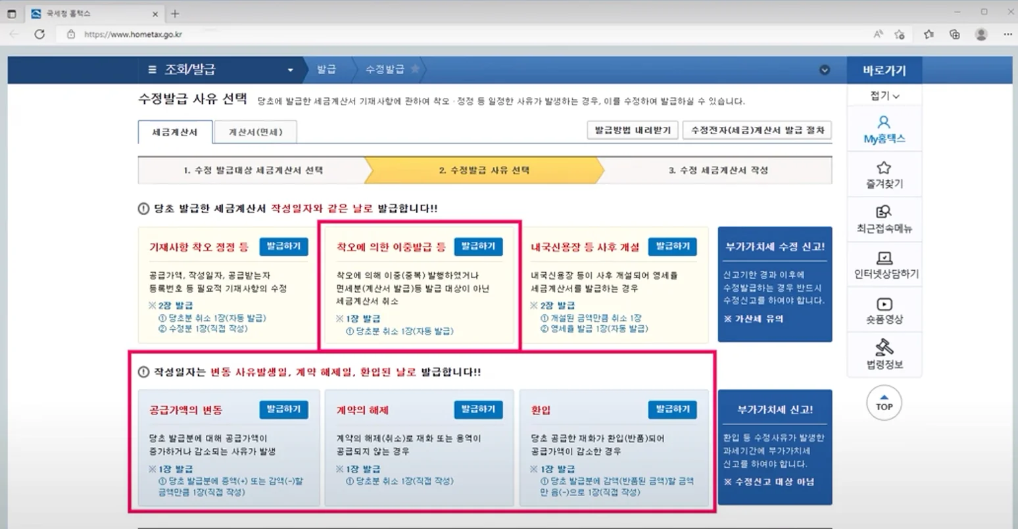Select the My홈택스 person icon

click(x=884, y=122)
